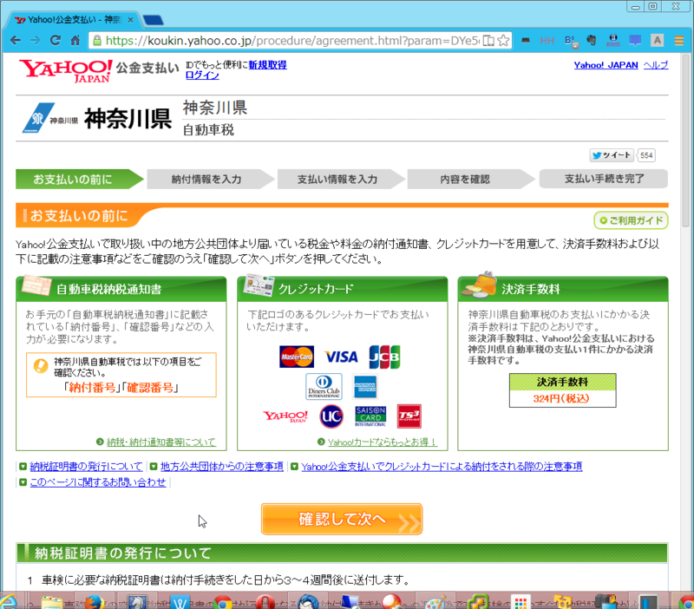Viewport: 694px width, 609px height.
Task: Click the MasterCard logo
Action: pos(297,357)
